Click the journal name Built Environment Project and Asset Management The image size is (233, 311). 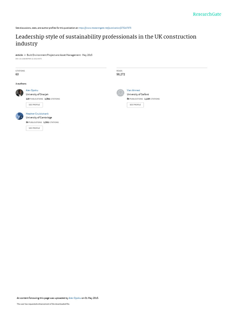point(54,55)
